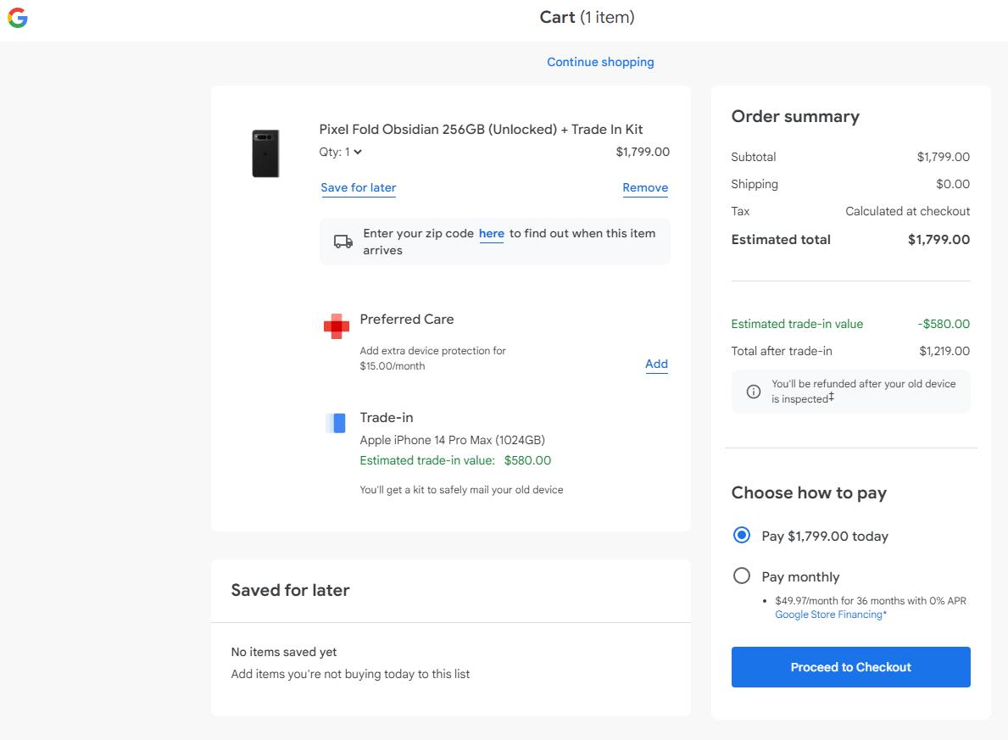The width and height of the screenshot is (1008, 740).
Task: Click the blue Trade-in phone icon
Action: point(336,423)
